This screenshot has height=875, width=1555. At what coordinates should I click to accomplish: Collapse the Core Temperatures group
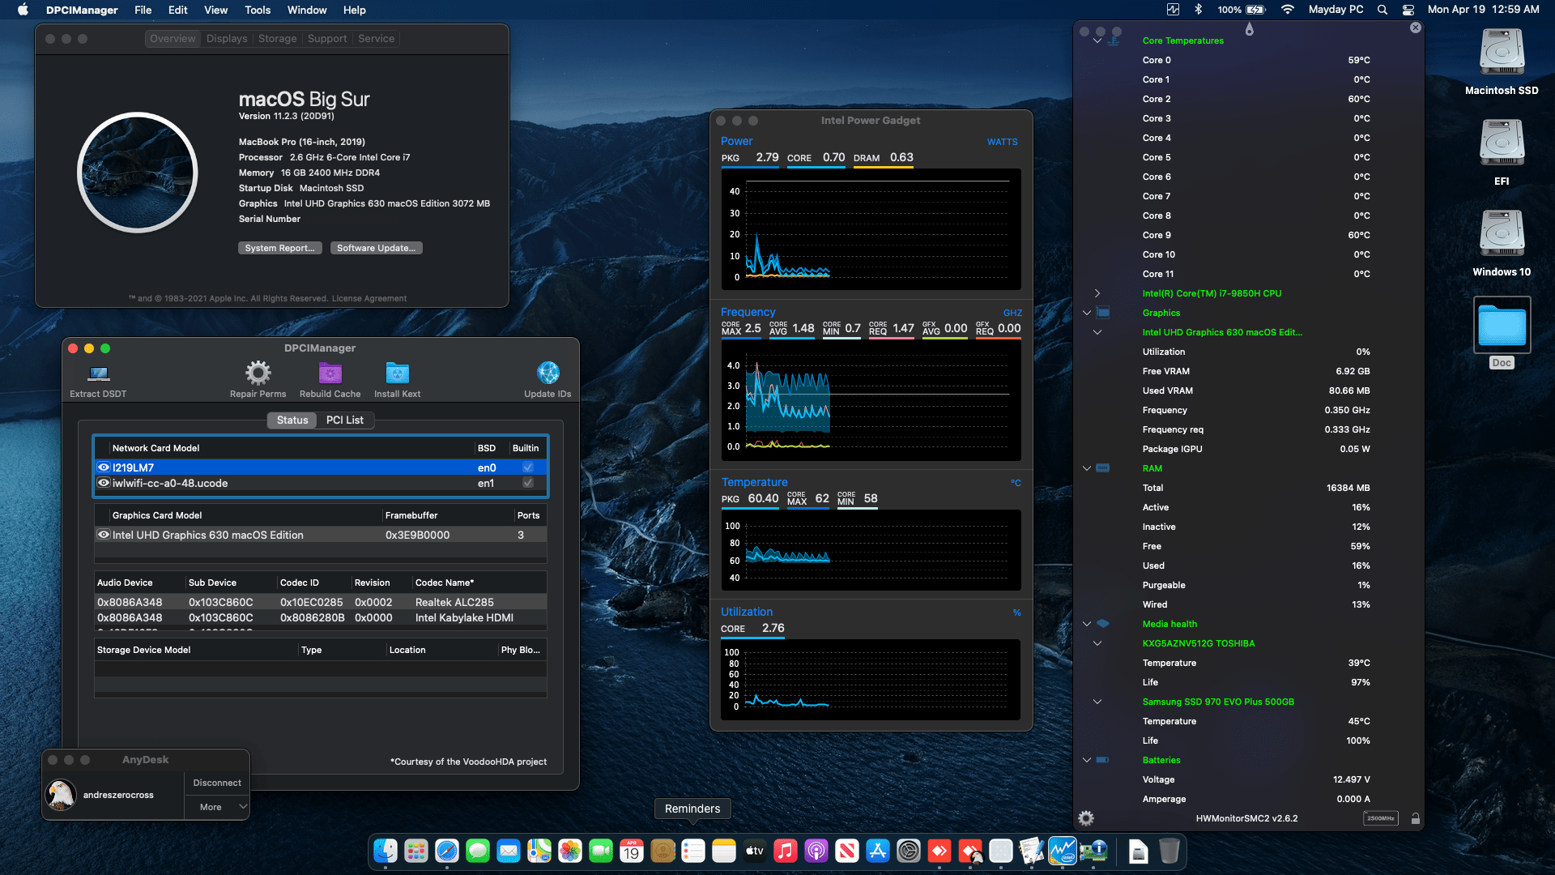[x=1097, y=41]
